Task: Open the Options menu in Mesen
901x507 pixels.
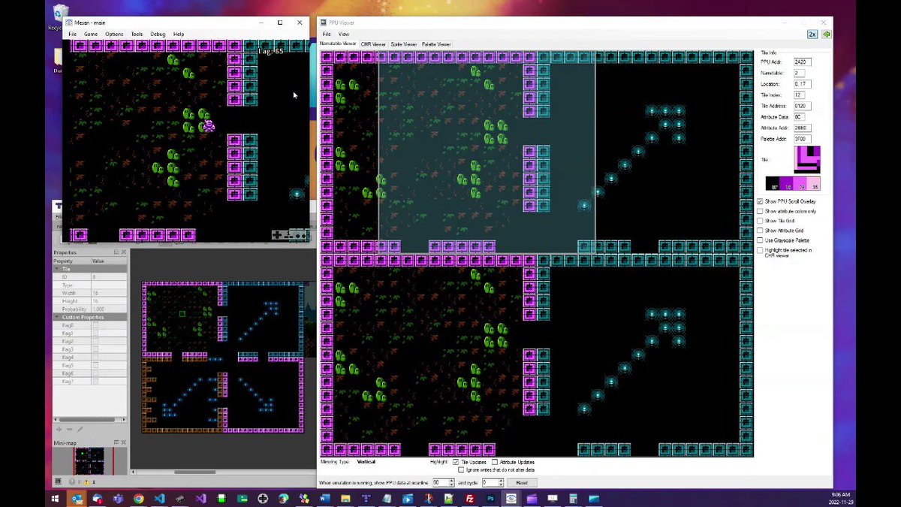Action: click(114, 34)
